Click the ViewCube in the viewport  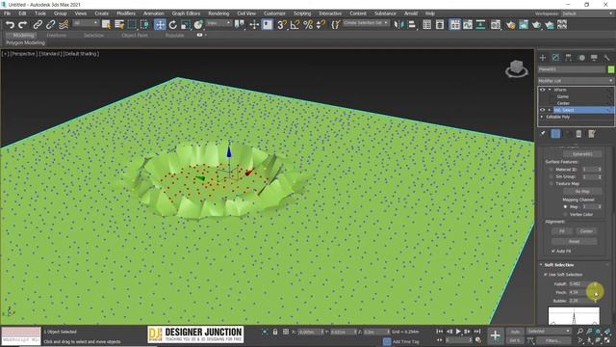[x=517, y=68]
